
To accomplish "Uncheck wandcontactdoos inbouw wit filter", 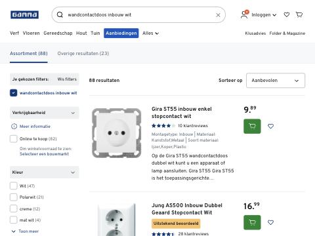I will point(13,93).
